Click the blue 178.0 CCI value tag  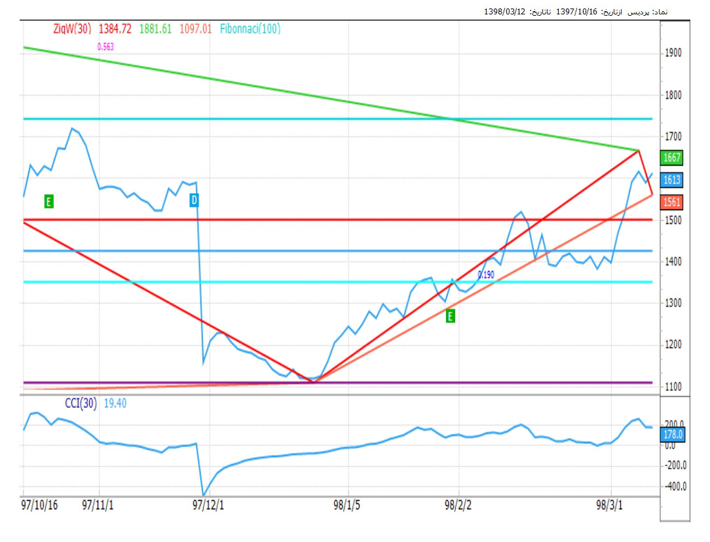tap(673, 435)
